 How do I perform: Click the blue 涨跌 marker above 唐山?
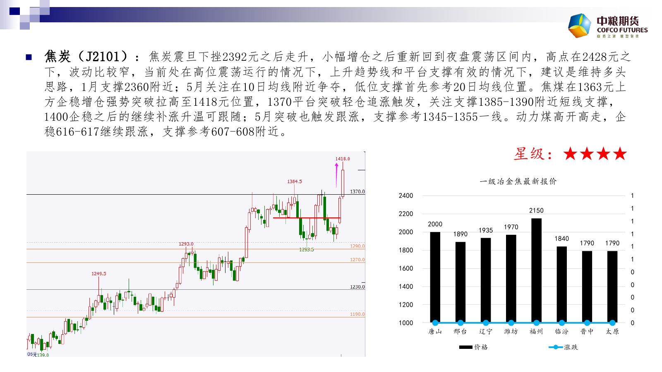(x=435, y=323)
